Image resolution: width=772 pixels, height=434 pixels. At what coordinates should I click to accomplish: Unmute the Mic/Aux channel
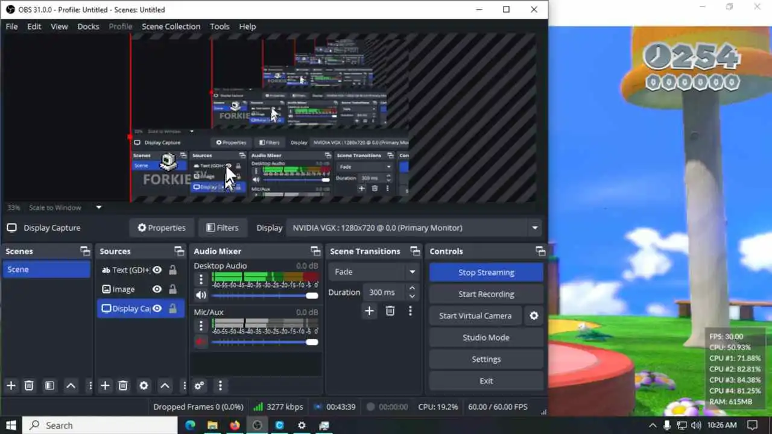coord(201,342)
